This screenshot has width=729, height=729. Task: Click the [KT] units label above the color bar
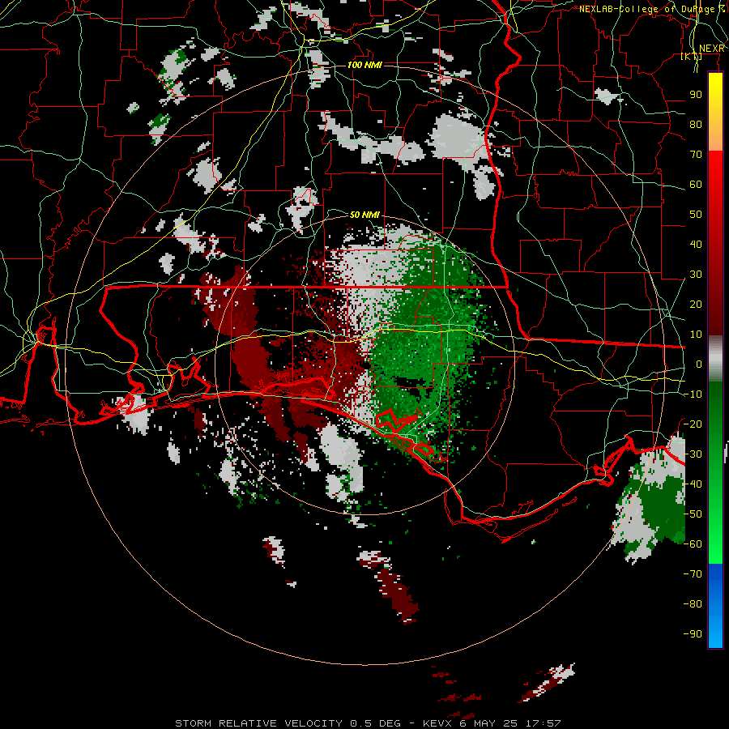691,56
